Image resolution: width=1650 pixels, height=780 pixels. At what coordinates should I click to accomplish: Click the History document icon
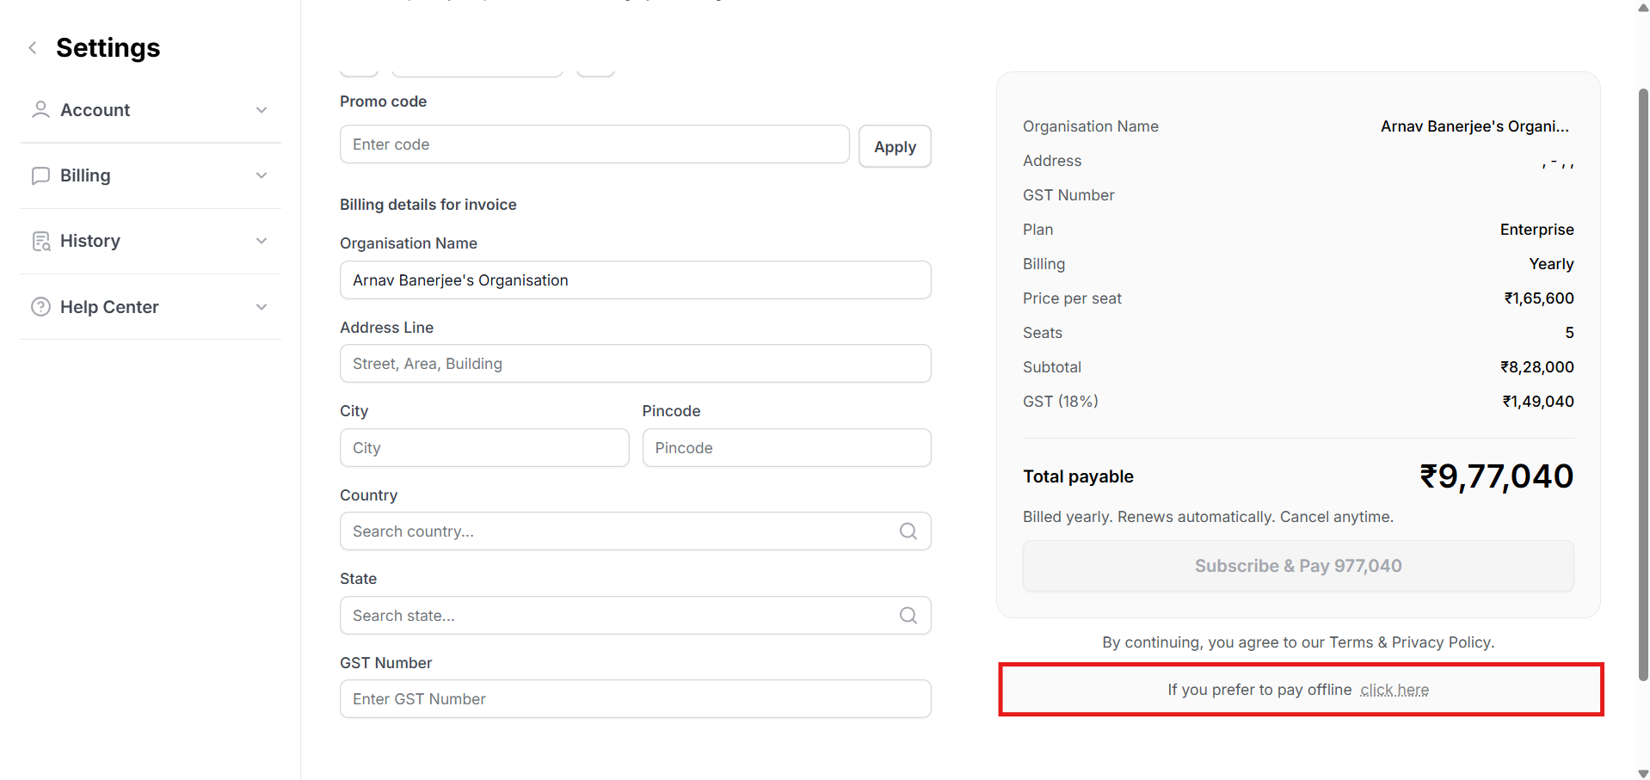[x=40, y=242]
